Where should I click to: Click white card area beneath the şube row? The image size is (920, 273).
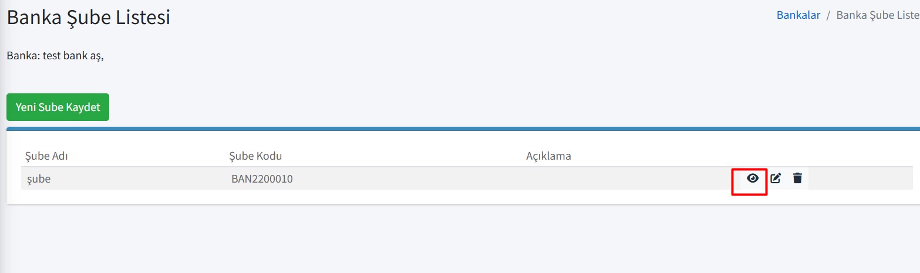pyautogui.click(x=463, y=197)
